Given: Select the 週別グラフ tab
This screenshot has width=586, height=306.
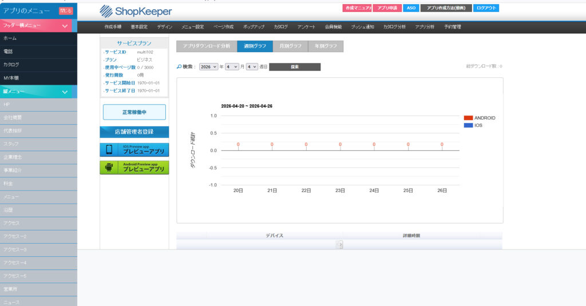Looking at the screenshot, I should coord(255,46).
